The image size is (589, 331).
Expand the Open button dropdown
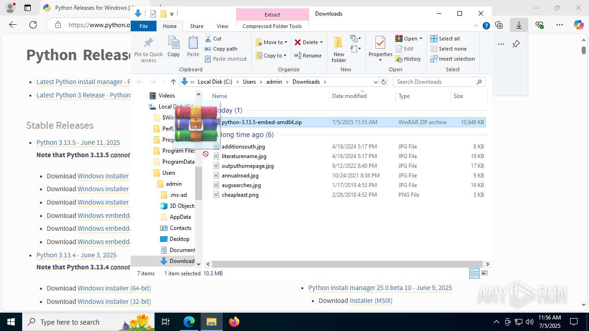[421, 39]
